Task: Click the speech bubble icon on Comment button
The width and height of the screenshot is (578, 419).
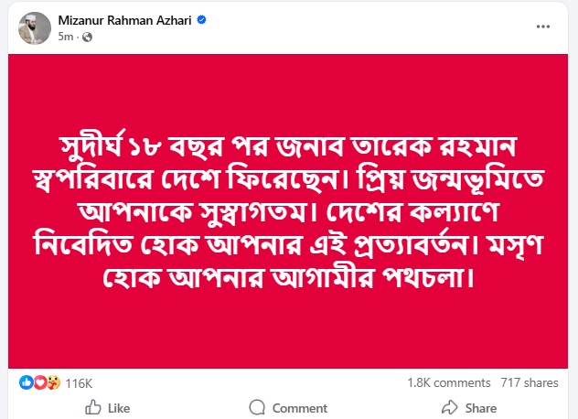Action: [258, 408]
